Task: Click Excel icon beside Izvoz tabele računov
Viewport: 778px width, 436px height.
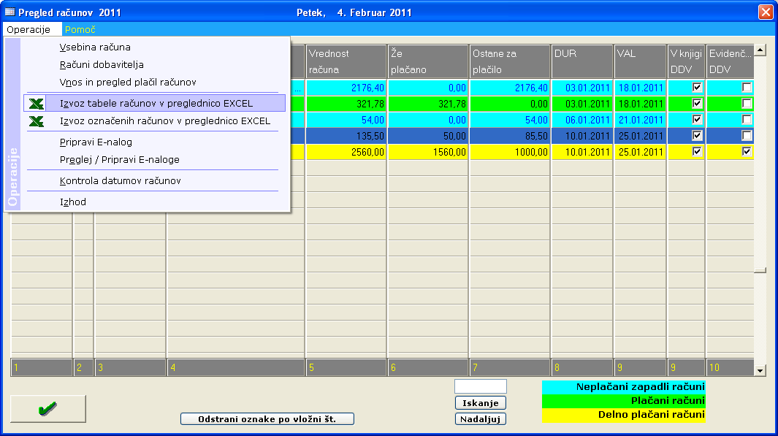Action: pos(37,104)
